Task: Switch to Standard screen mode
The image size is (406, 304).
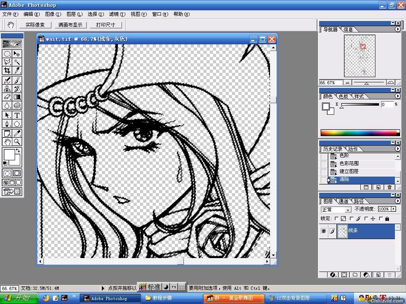Action: 6,182
